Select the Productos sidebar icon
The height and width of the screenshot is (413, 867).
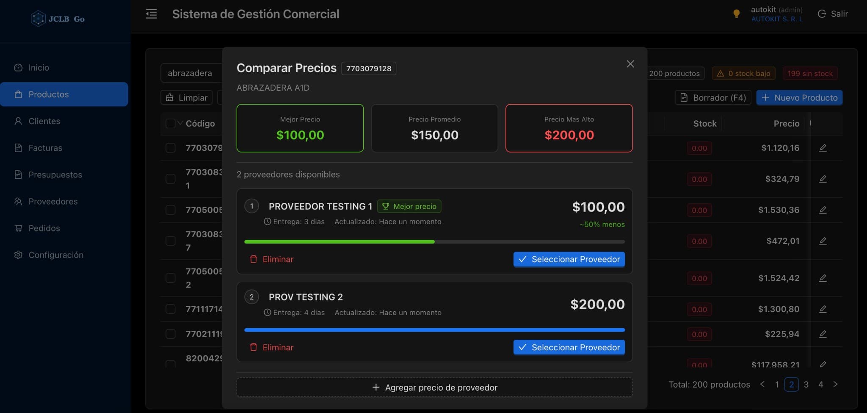point(17,94)
